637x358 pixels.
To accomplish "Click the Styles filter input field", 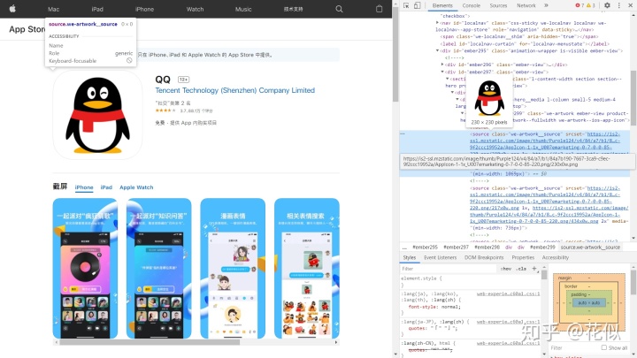I will (448, 269).
